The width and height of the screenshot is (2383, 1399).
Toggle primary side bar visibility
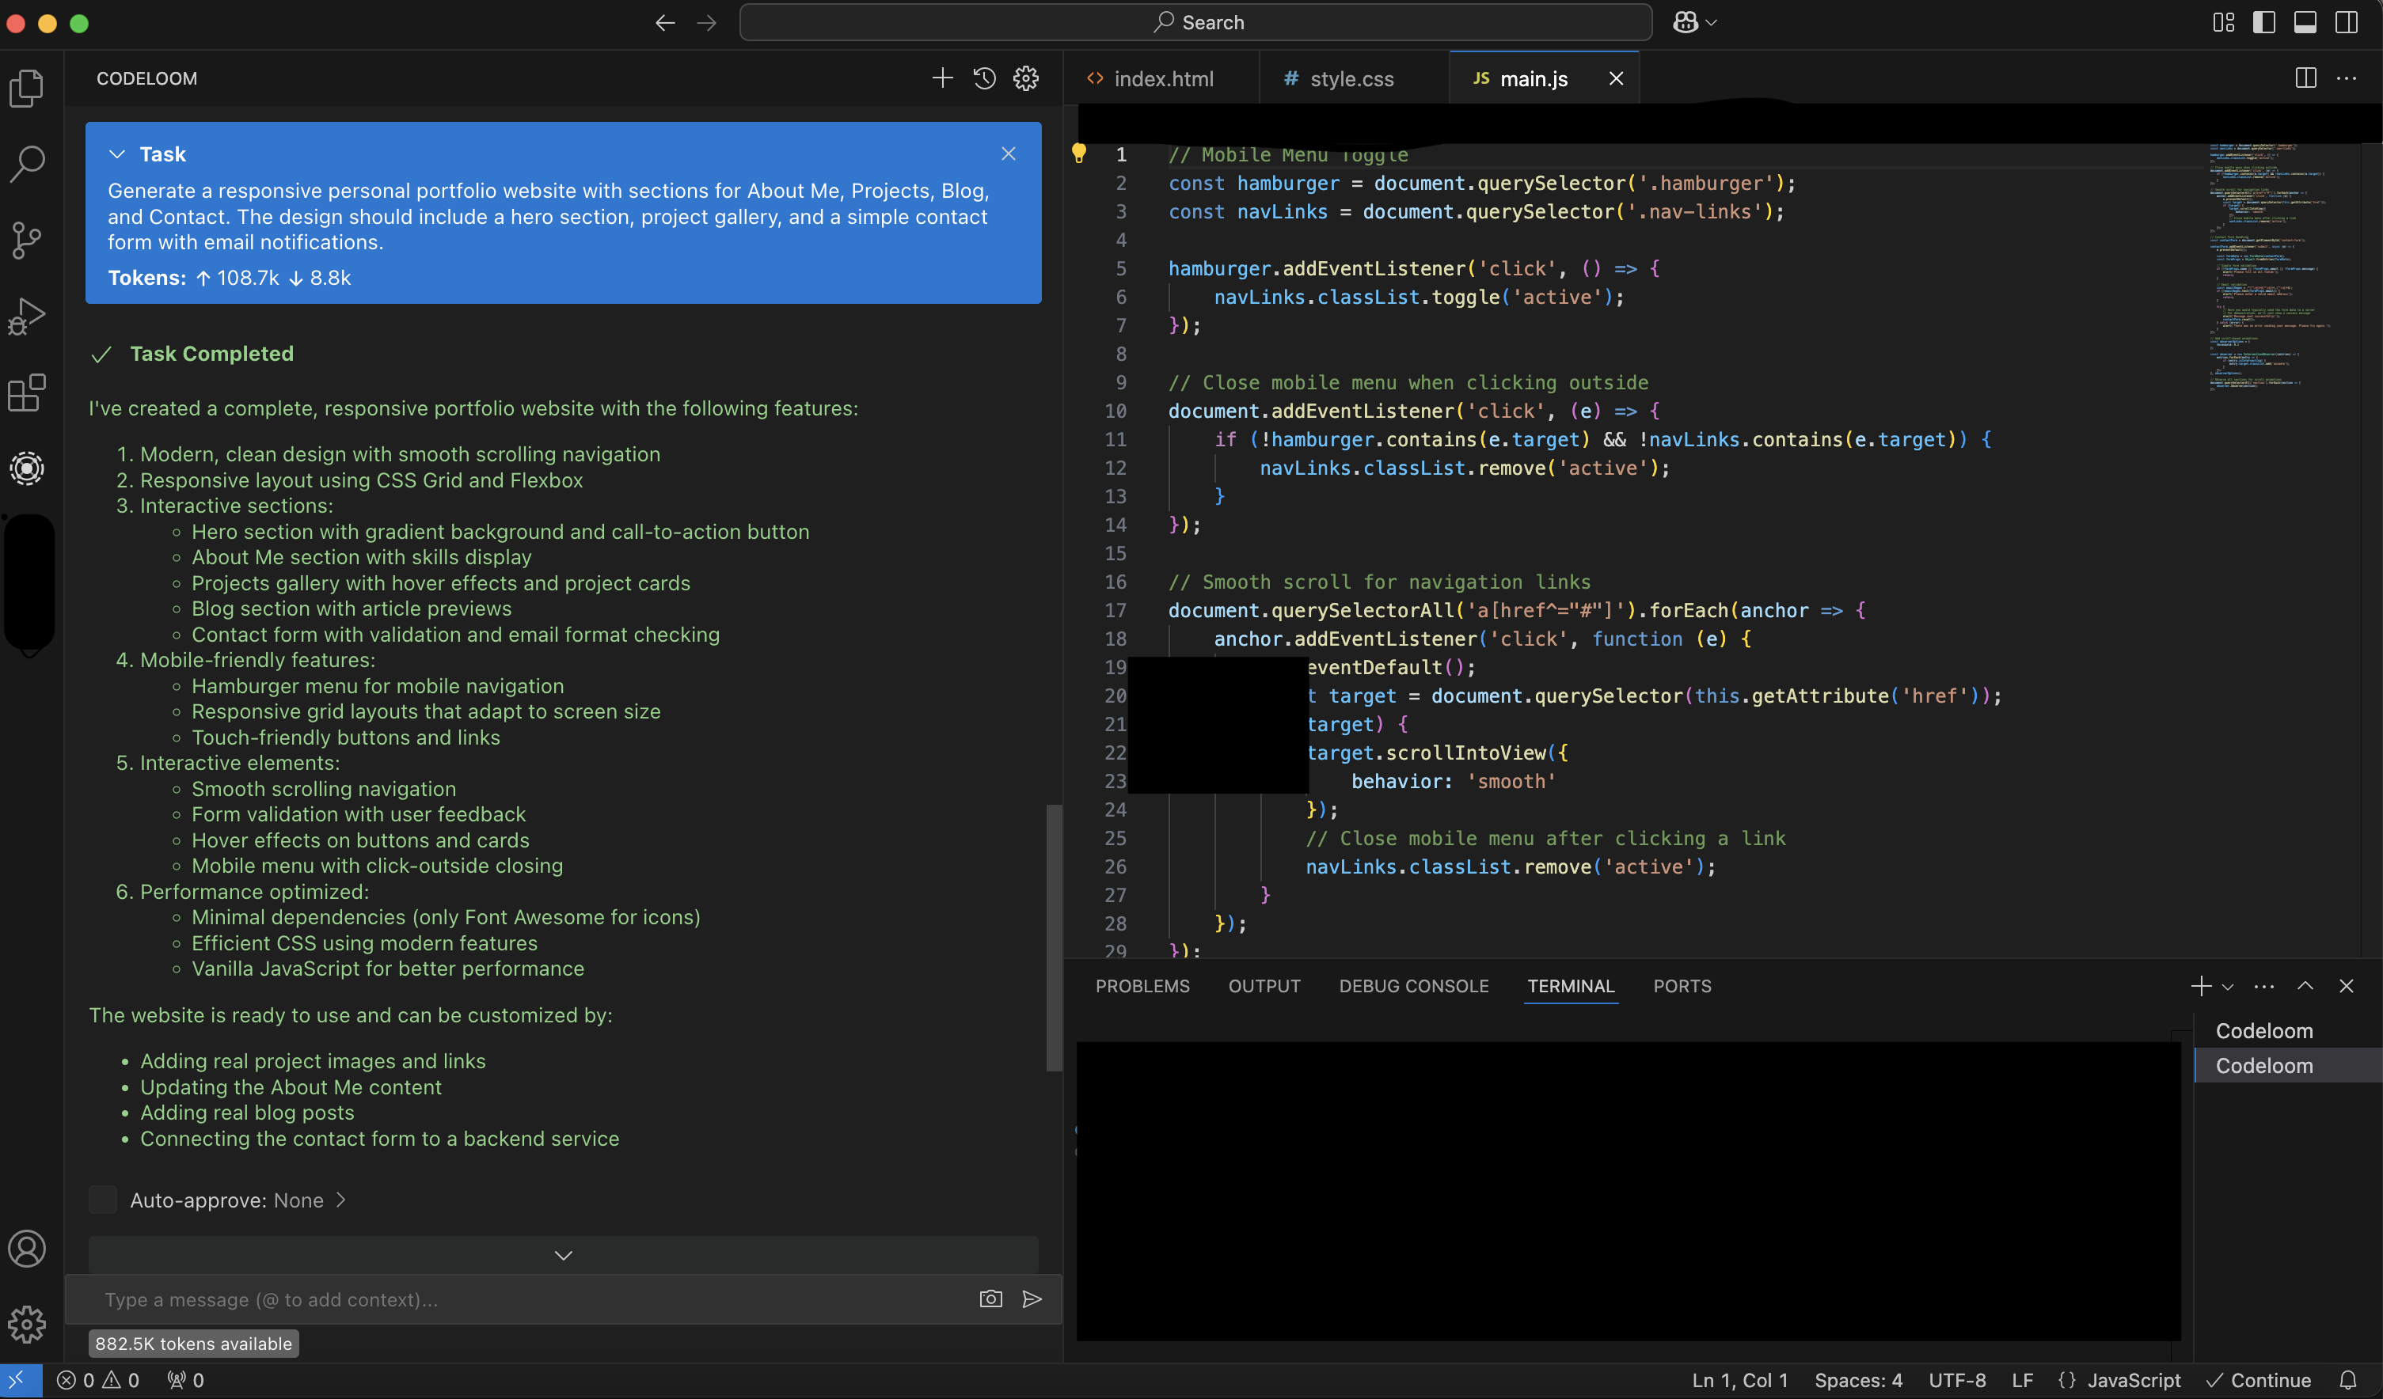[x=2264, y=21]
